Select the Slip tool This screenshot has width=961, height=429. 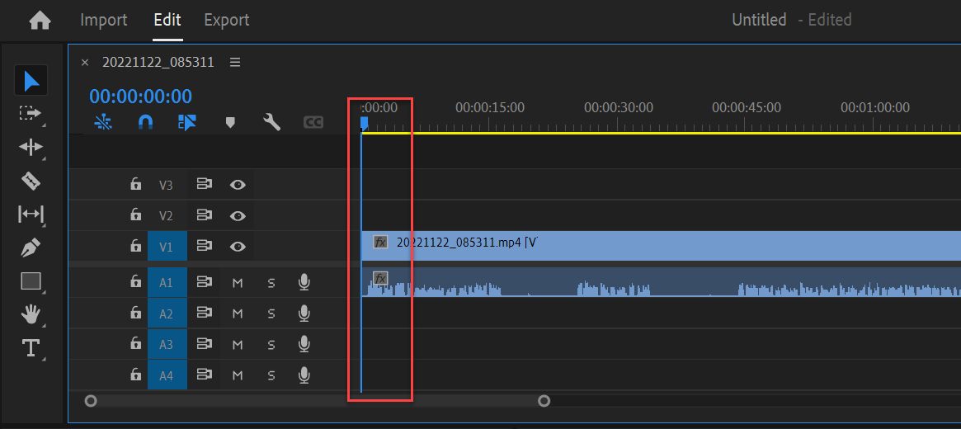[31, 214]
